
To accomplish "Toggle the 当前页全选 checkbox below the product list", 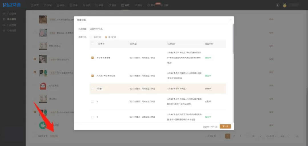I will [35, 136].
